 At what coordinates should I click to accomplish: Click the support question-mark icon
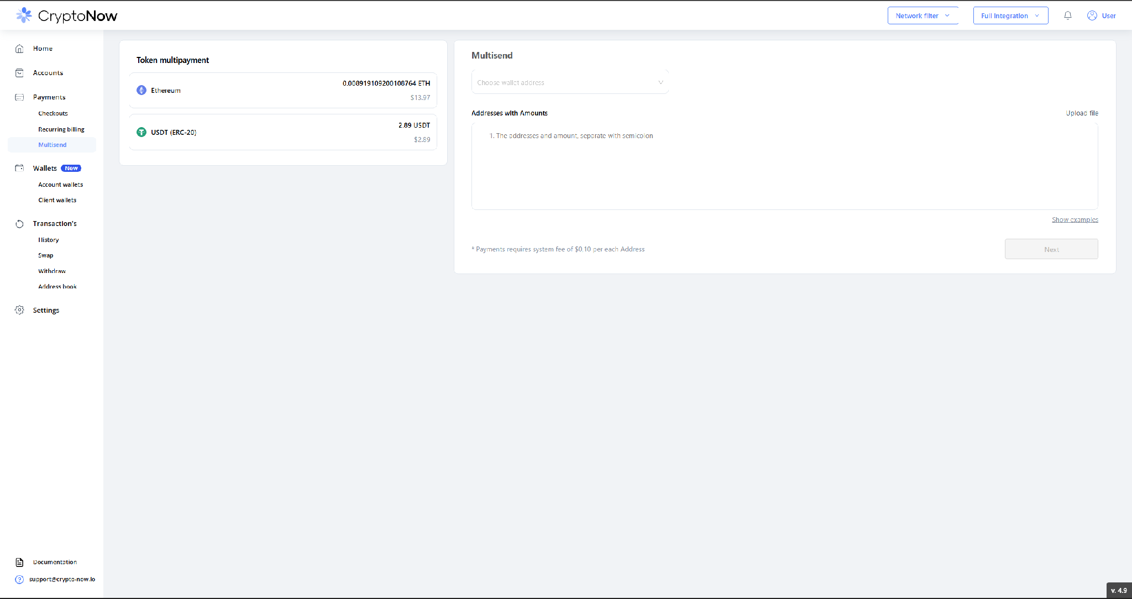pyautogui.click(x=19, y=580)
